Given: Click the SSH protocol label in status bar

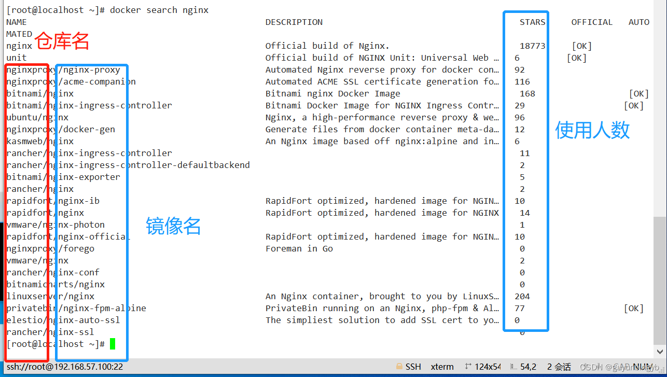Looking at the screenshot, I should (413, 367).
